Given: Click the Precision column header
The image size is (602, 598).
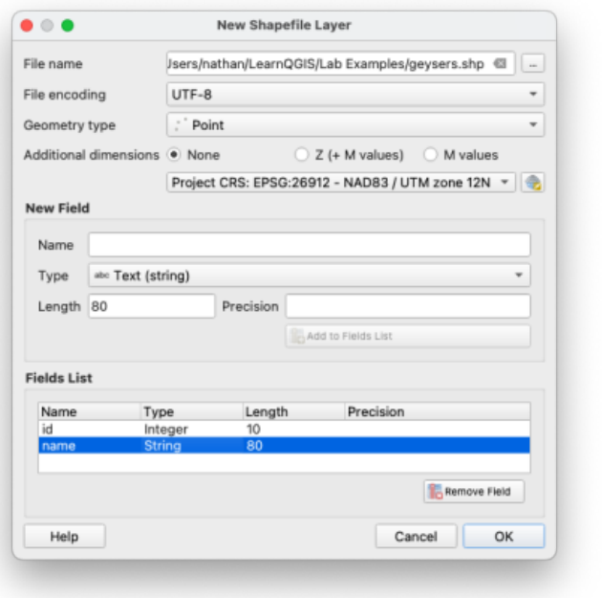Looking at the screenshot, I should coord(438,411).
